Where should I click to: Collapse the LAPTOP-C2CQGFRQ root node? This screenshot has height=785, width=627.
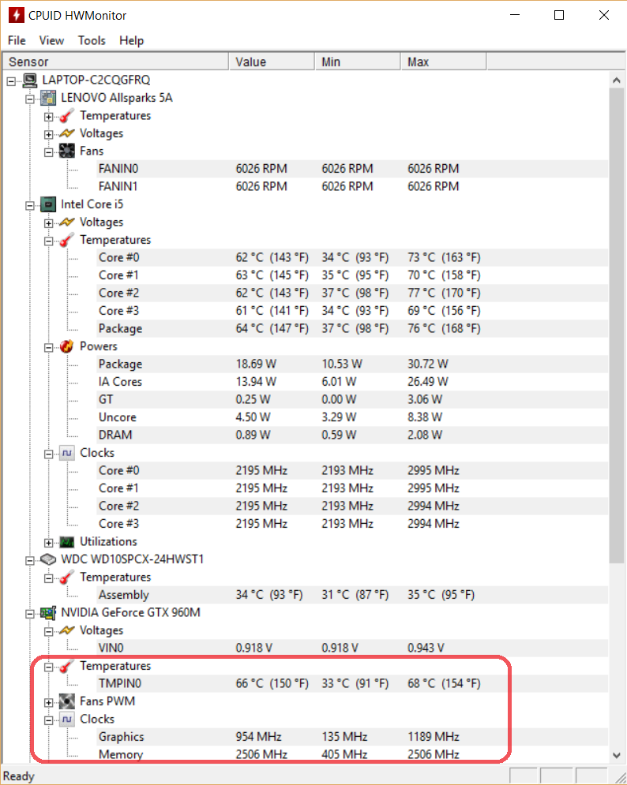[x=12, y=80]
